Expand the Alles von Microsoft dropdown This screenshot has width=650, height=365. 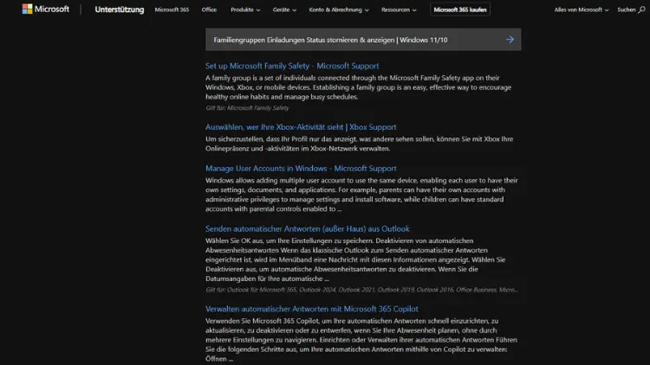[x=582, y=10]
